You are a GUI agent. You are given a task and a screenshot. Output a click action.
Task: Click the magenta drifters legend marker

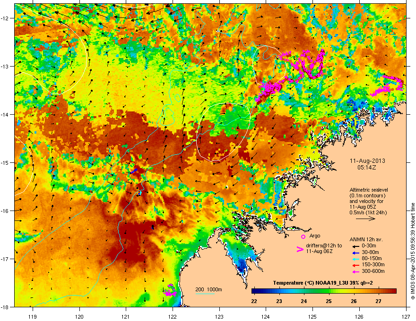pyautogui.click(x=300, y=249)
